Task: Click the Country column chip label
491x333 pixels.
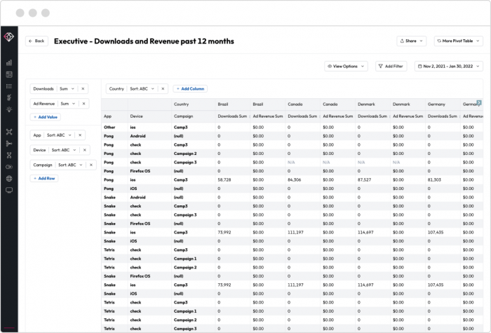Action: 116,89
